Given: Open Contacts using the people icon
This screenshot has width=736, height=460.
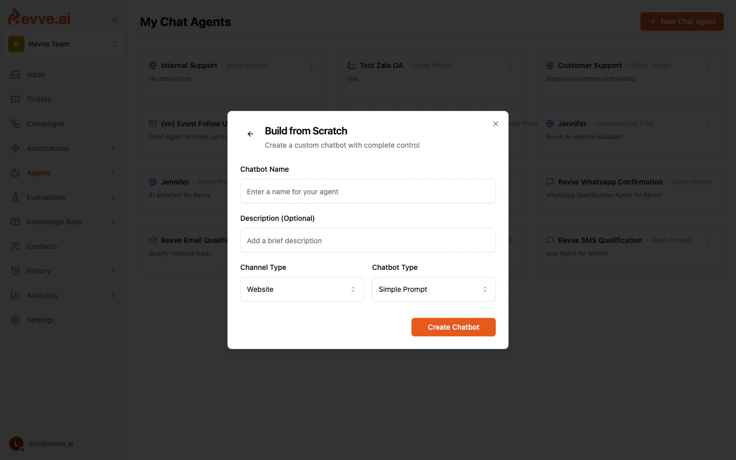Looking at the screenshot, I should [x=15, y=246].
